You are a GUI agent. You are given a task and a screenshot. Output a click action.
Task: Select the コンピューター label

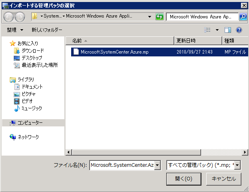[30, 123]
